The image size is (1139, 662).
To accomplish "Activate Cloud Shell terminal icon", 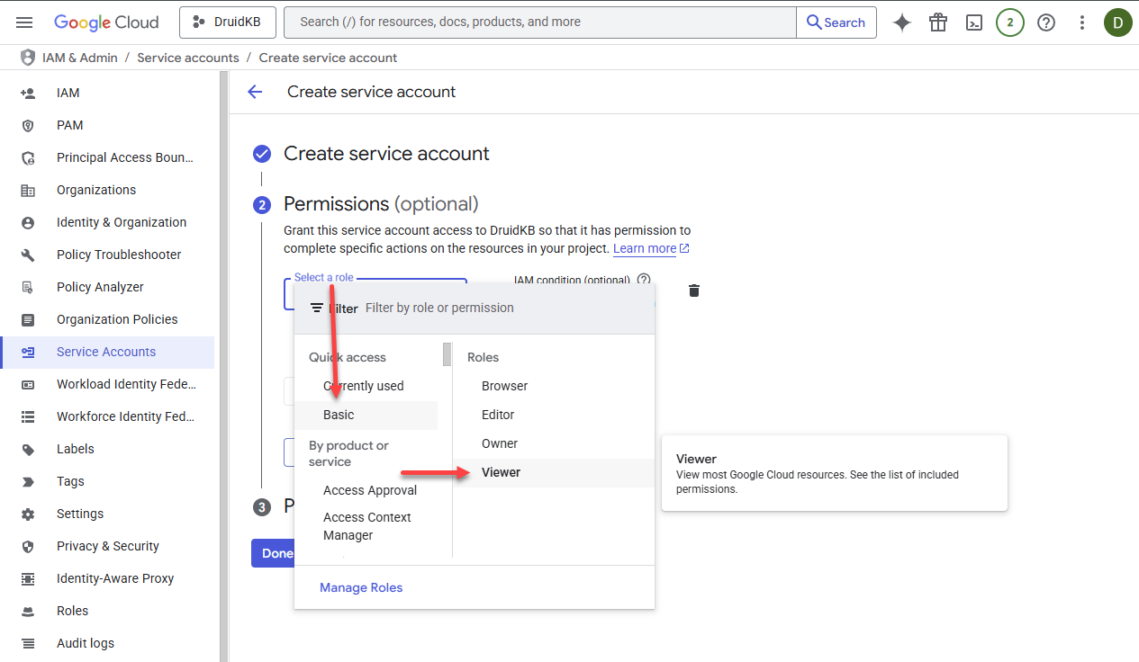I will 974,22.
